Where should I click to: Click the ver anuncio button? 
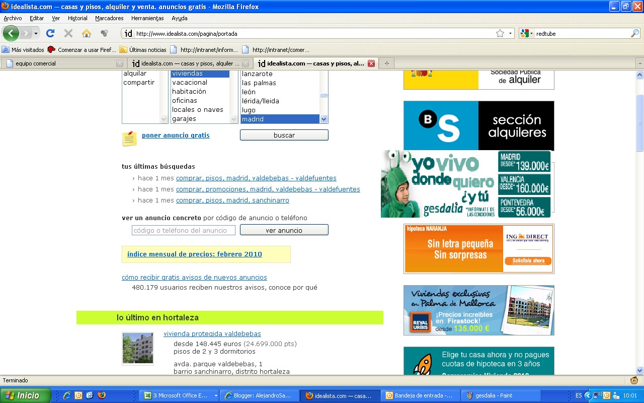[284, 230]
